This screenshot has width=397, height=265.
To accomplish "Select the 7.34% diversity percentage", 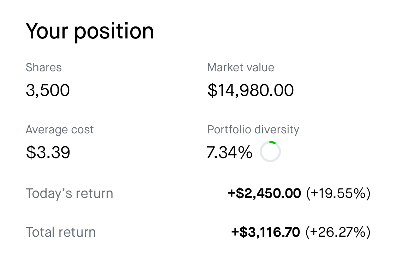I will click(x=229, y=152).
